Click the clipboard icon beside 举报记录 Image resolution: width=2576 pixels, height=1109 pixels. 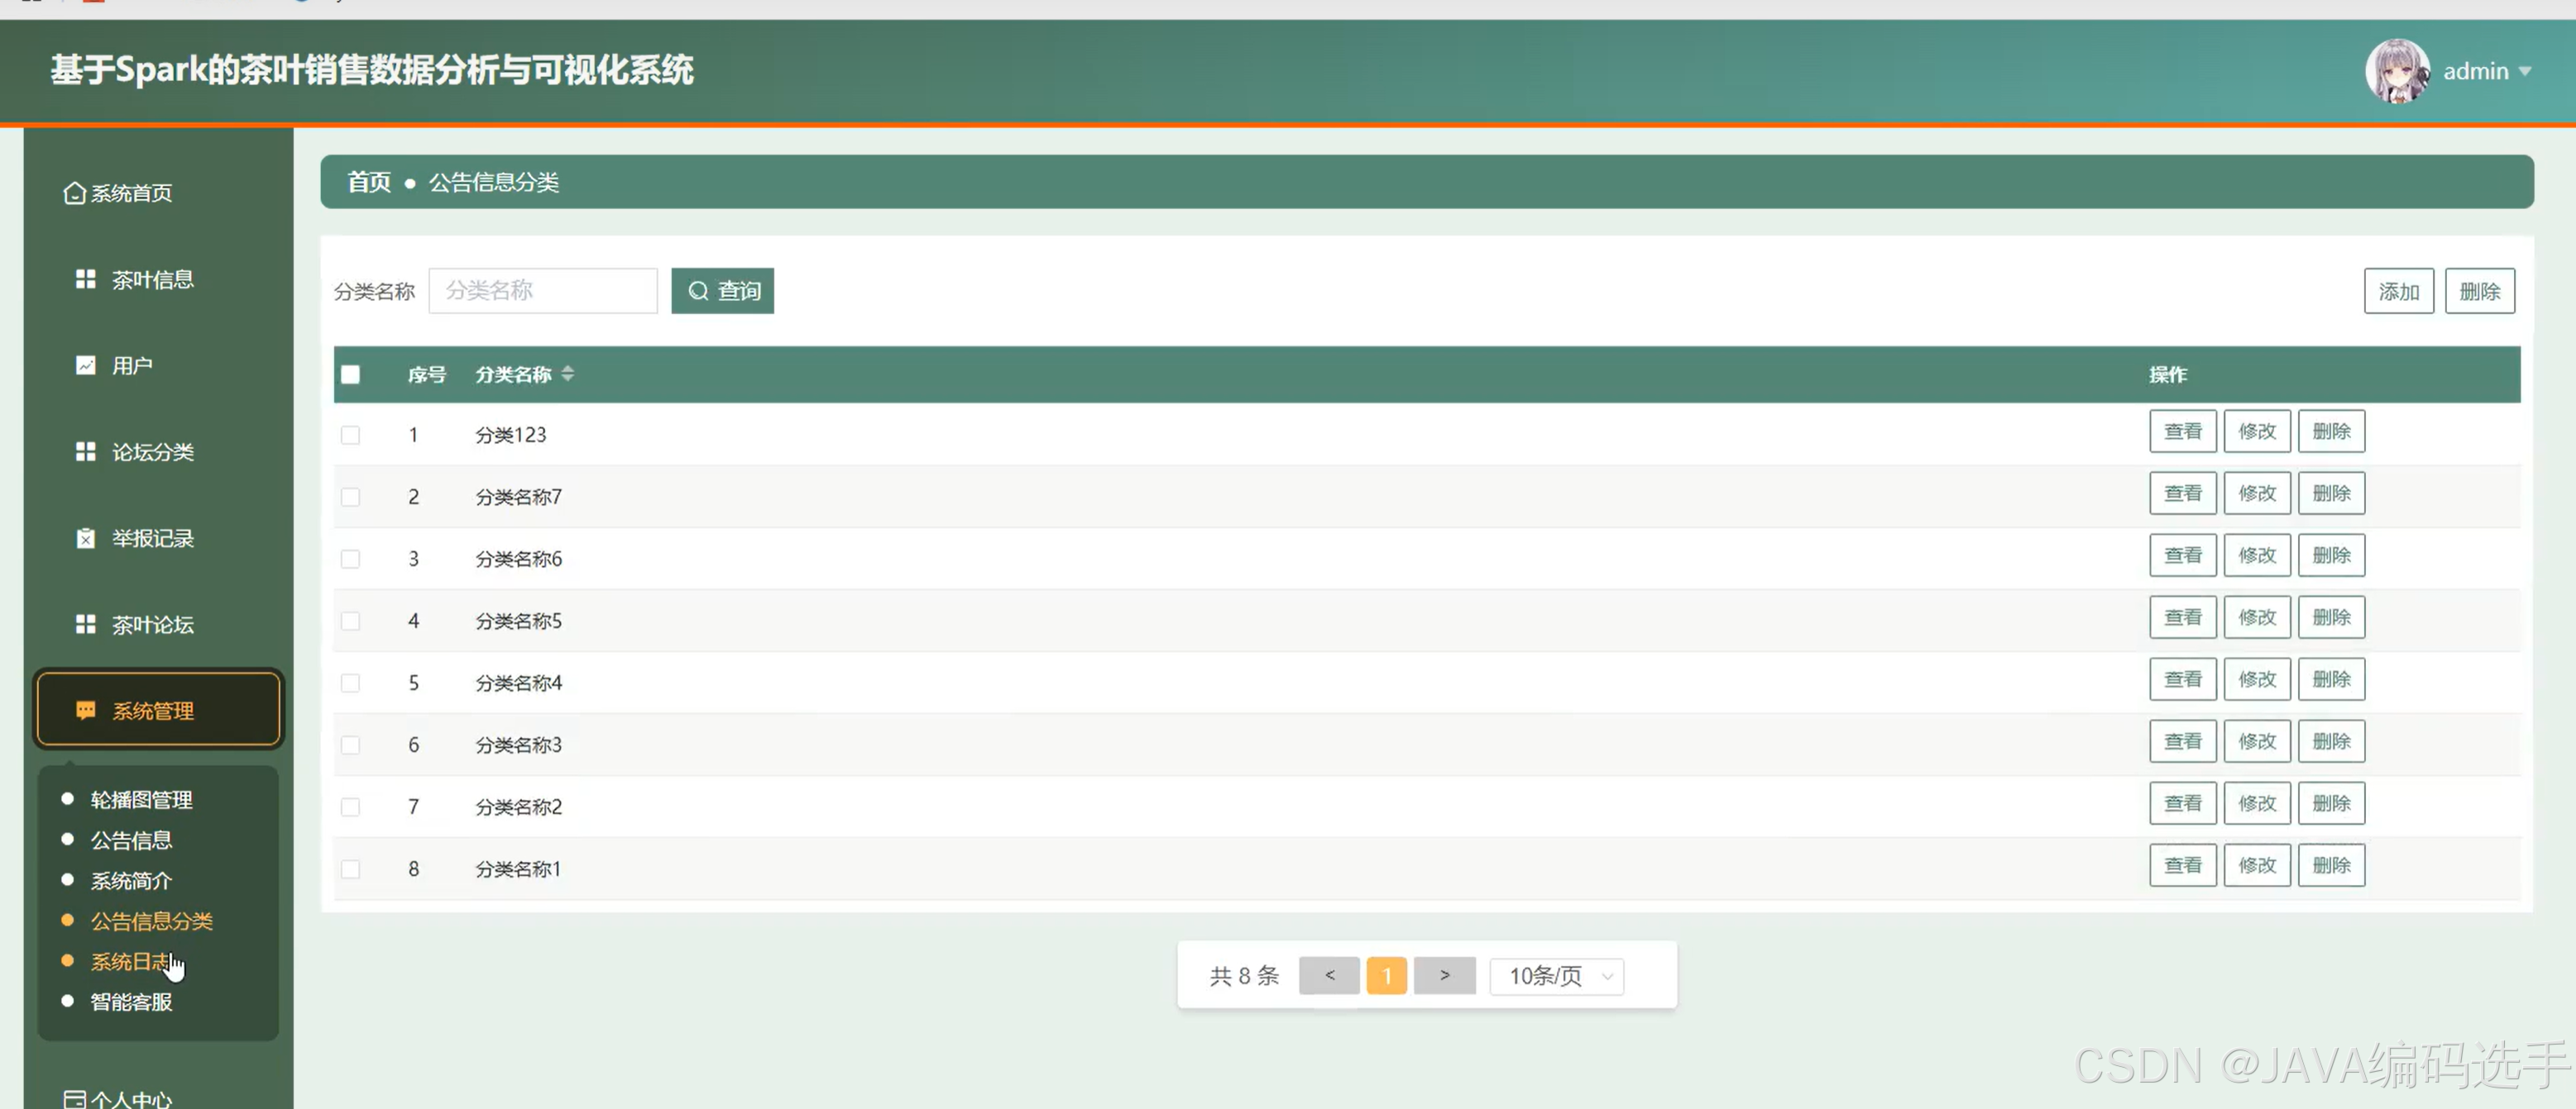[x=86, y=539]
